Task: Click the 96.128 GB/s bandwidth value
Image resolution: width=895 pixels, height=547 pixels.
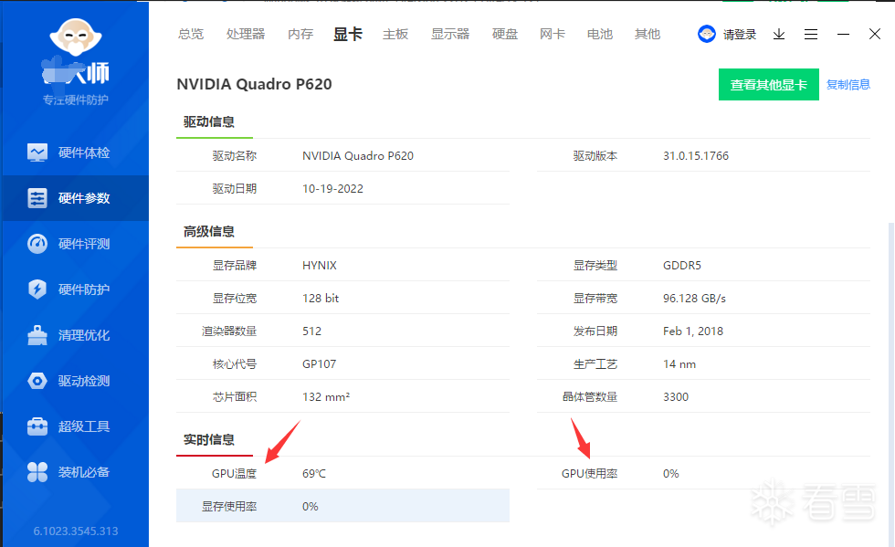Action: click(x=694, y=299)
